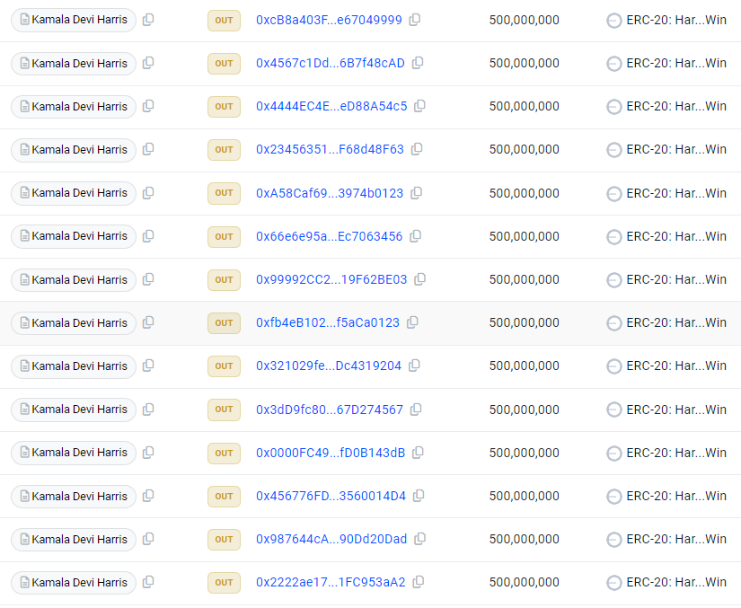The height and width of the screenshot is (608, 741).
Task: Copy address 0x4567c1Dd...6B7f48cAD using copy icon
Action: [418, 63]
